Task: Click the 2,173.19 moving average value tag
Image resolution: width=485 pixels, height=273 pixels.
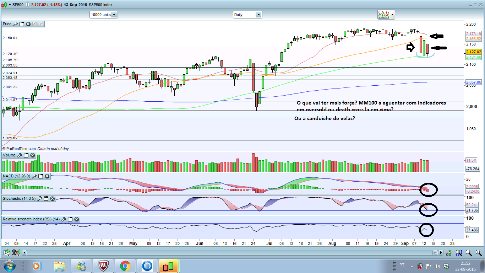Action: pyautogui.click(x=474, y=34)
